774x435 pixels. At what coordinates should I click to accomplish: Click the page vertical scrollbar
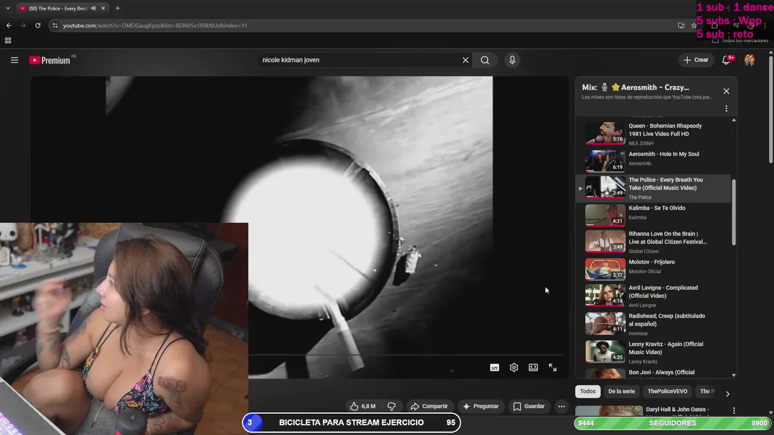click(x=770, y=109)
